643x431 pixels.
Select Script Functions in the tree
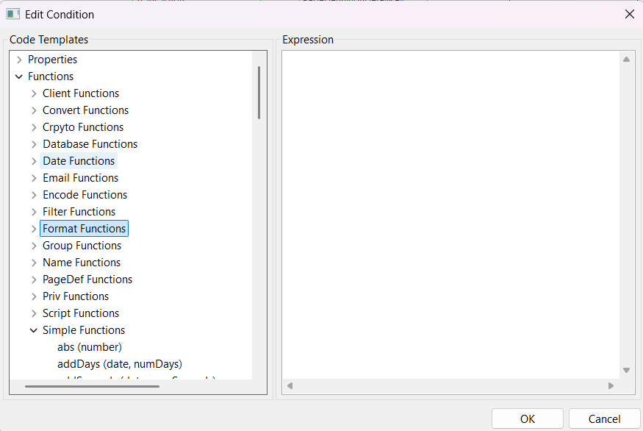81,313
